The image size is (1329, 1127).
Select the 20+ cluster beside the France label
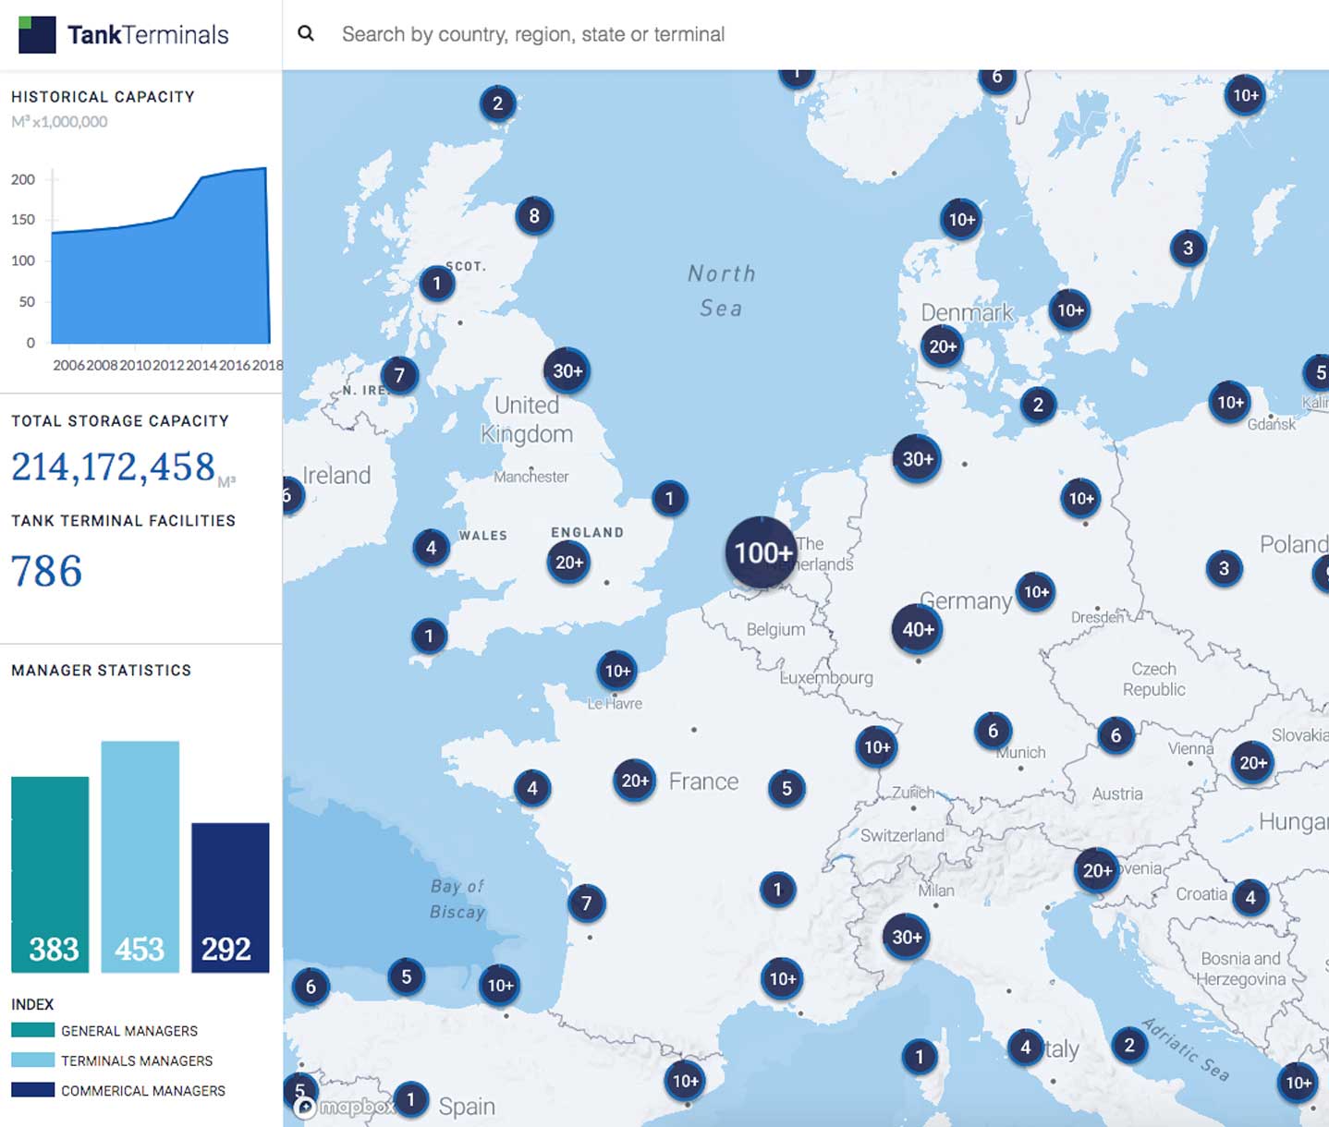(635, 781)
